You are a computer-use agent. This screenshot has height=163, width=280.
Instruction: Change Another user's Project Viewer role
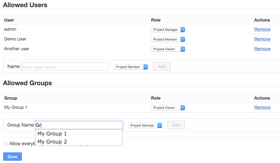coord(168,49)
